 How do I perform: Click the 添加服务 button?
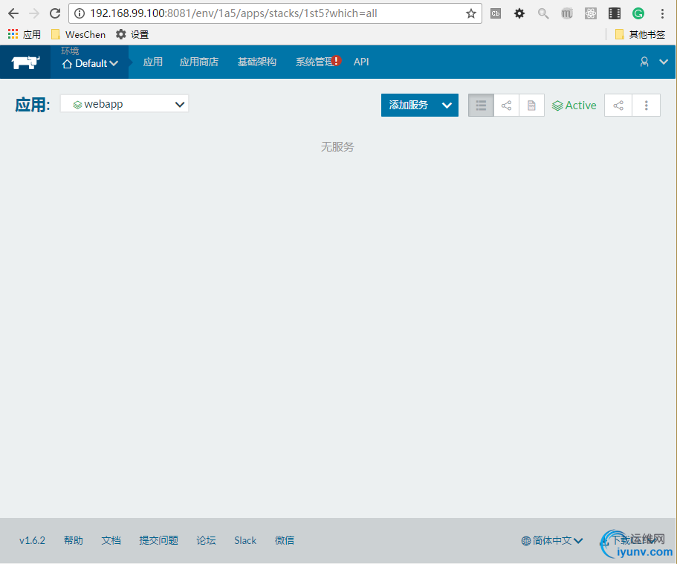409,105
